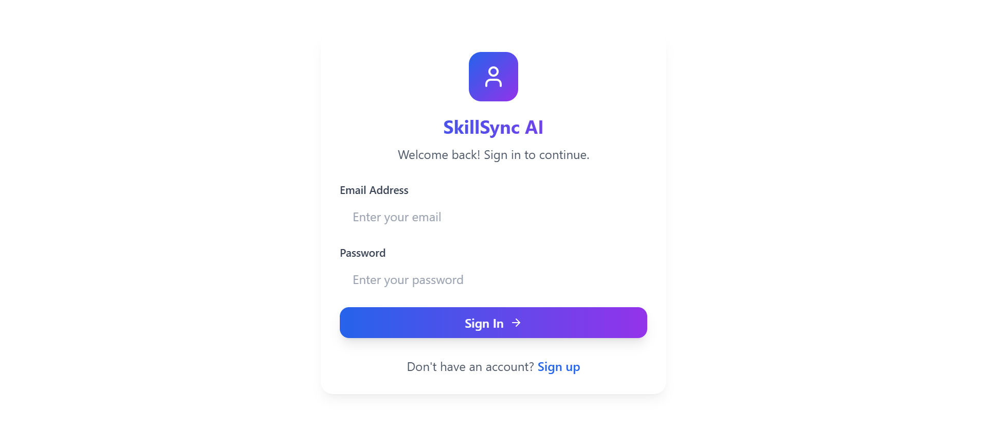
Task: Click the SkillSync AI heading
Action: (x=493, y=127)
